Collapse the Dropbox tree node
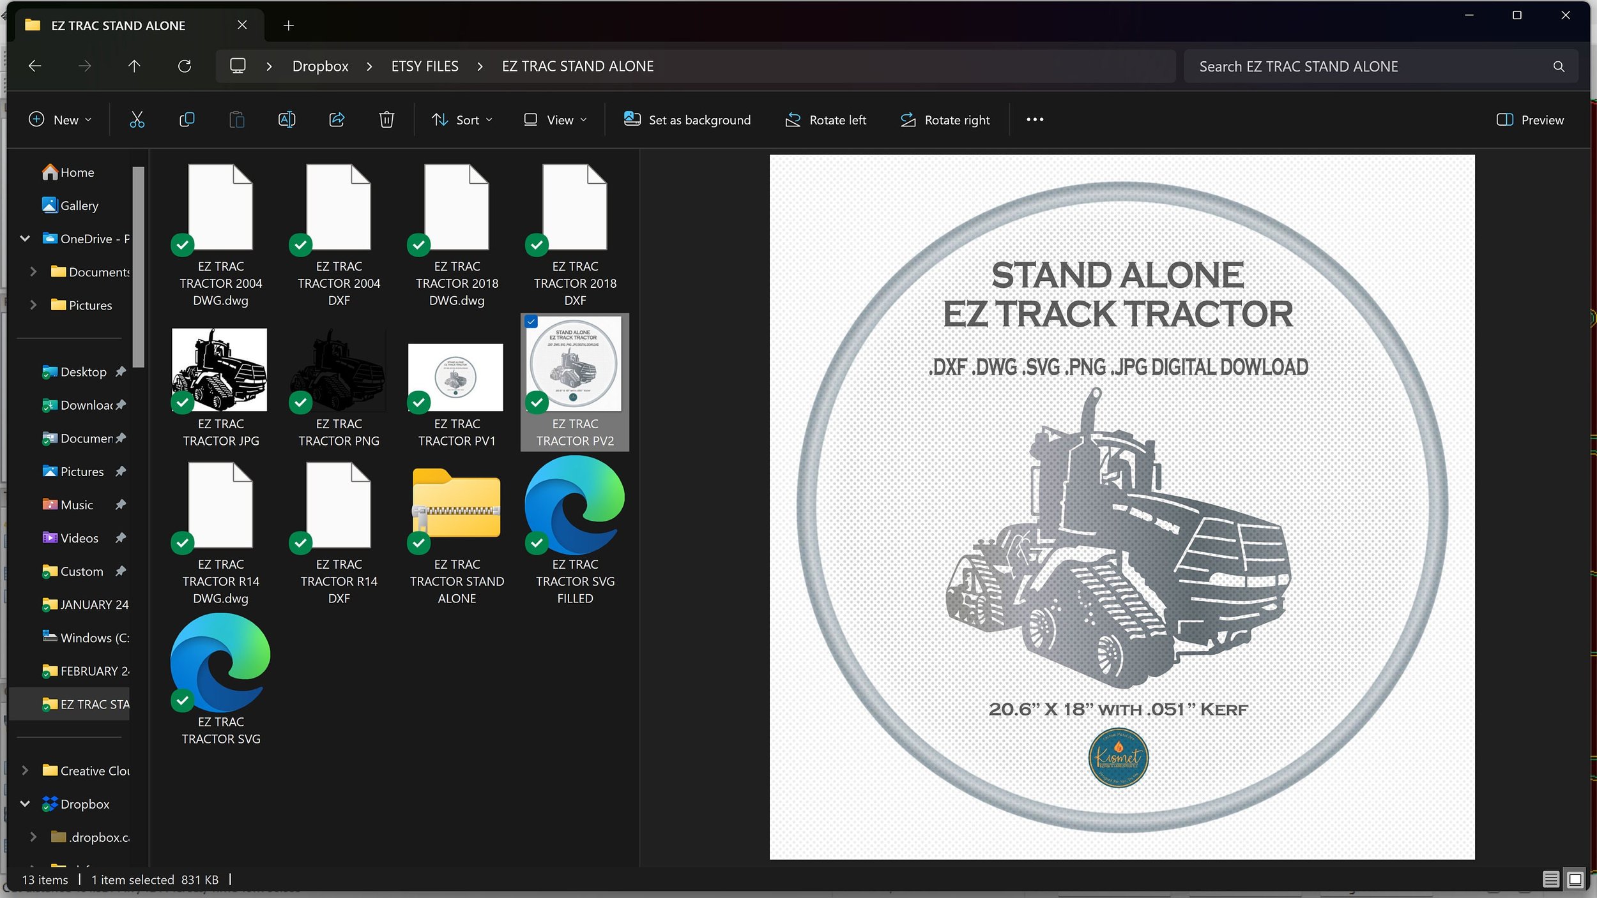The height and width of the screenshot is (898, 1597). (25, 804)
